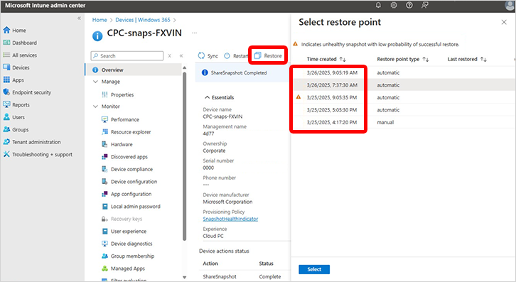Screen dimensions: 516x282
Task: Click the blue Select button
Action: [314, 269]
